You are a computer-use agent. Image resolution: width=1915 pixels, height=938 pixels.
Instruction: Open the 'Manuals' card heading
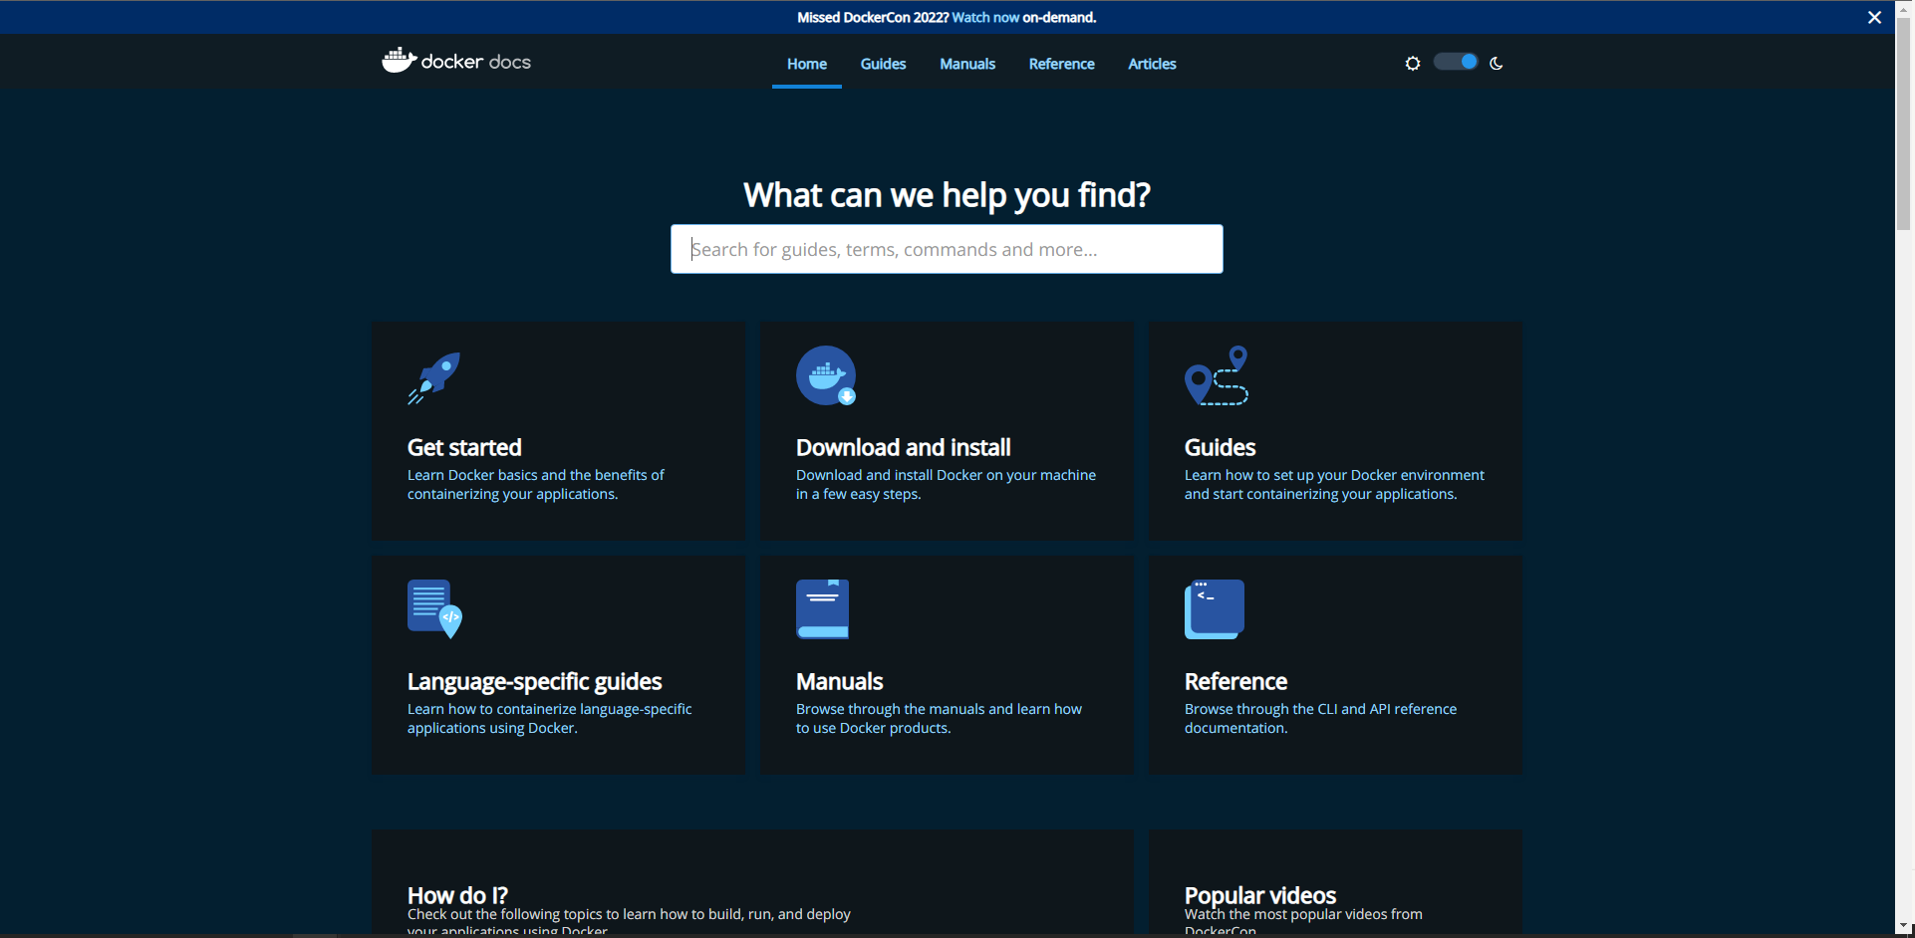pos(839,681)
